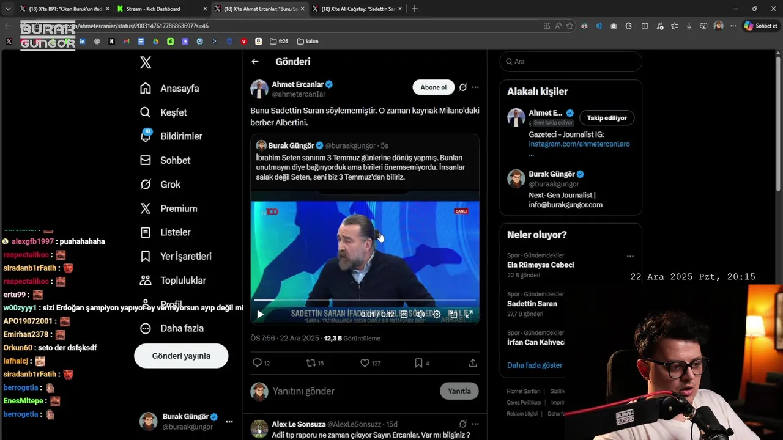Enter video fullscreen
The width and height of the screenshot is (783, 440).
point(469,314)
